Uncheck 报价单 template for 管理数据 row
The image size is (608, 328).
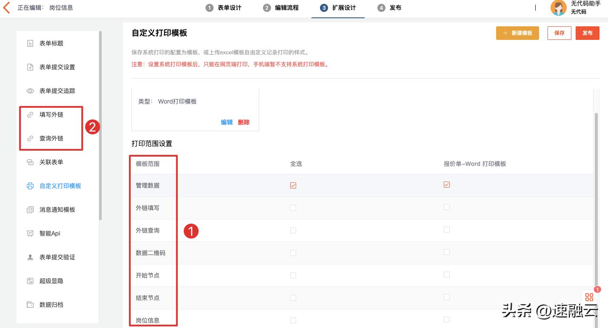click(447, 185)
